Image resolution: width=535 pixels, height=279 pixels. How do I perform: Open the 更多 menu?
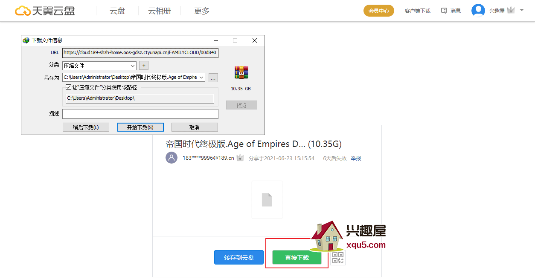coord(201,11)
